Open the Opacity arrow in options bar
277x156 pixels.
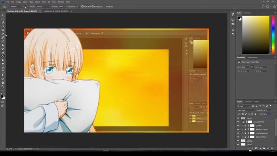pyautogui.click(x=65, y=6)
